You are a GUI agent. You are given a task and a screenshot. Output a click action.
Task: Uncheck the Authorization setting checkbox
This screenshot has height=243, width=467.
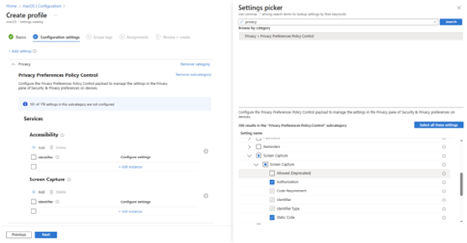[x=272, y=182]
